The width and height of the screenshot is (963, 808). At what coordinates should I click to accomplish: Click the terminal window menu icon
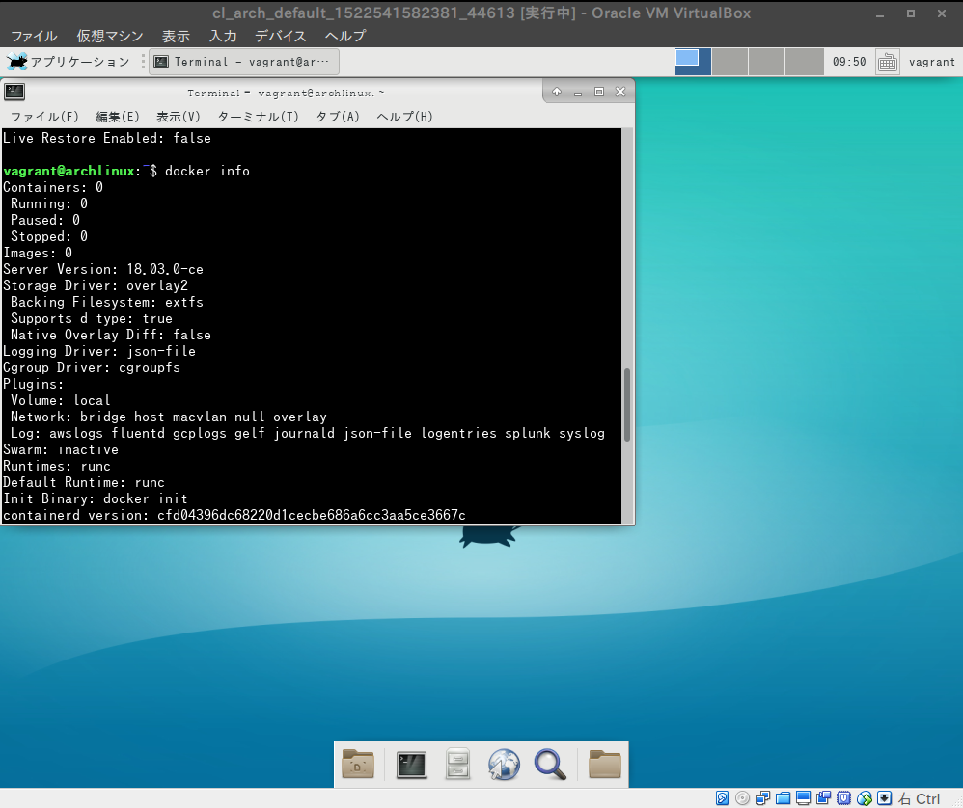coord(14,92)
